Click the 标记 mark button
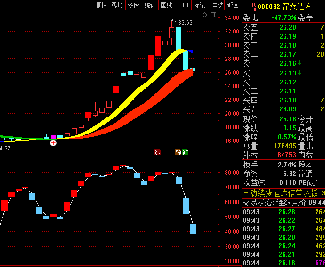This screenshot has height=267, width=325. (199, 5)
